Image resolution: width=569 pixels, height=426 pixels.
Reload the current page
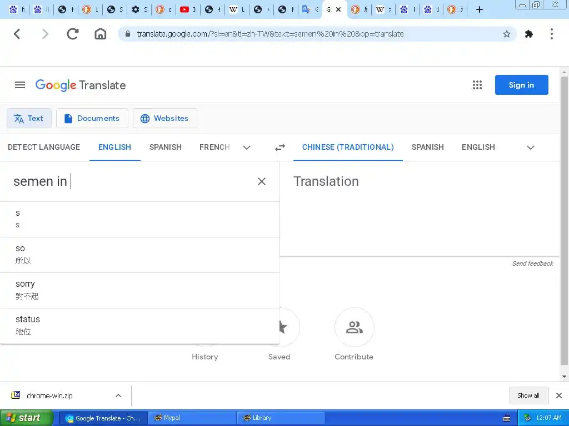(73, 34)
